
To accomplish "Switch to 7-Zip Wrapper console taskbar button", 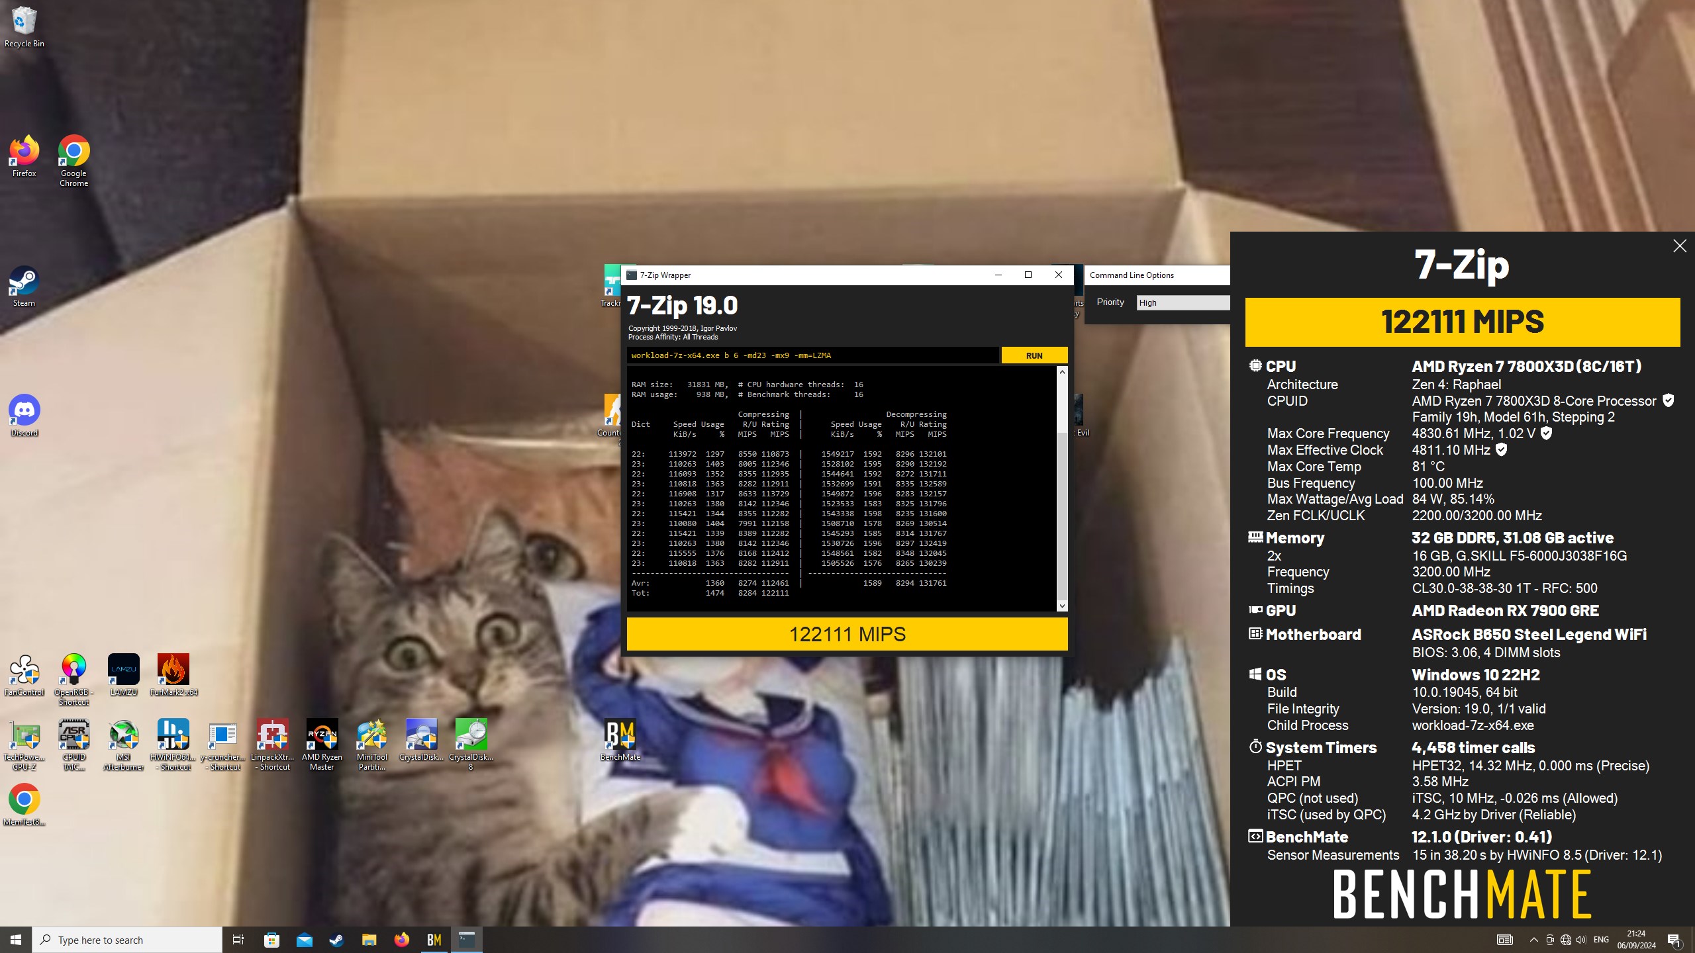I will point(467,940).
